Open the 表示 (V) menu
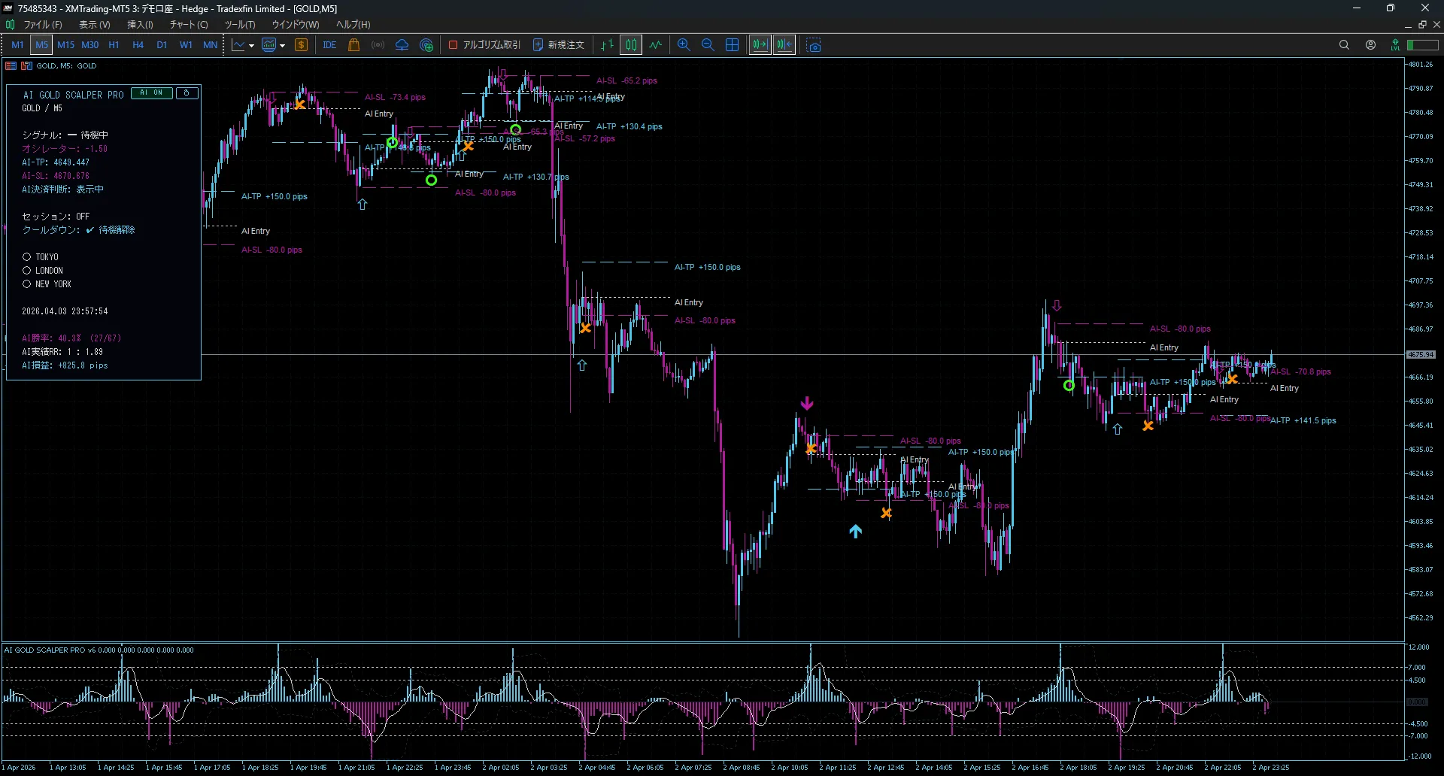Screen dimensions: 1444x776 [x=95, y=25]
